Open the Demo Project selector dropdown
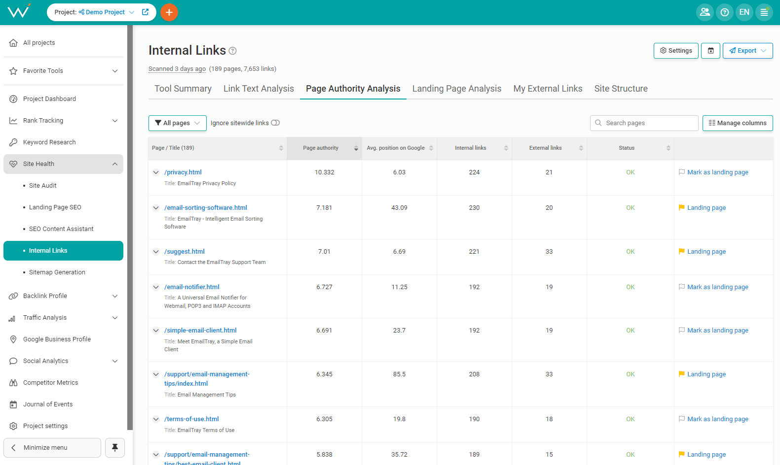Viewport: 780px width, 465px height. pyautogui.click(x=106, y=12)
